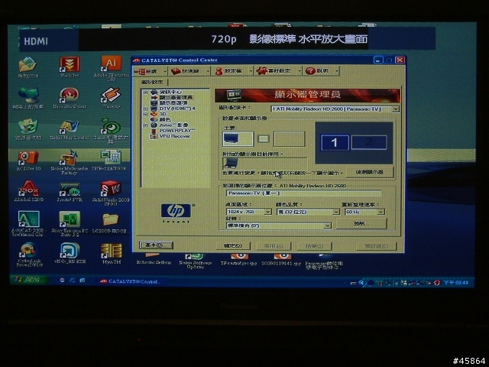Open the Recycle Bin desktop icon

point(28,129)
